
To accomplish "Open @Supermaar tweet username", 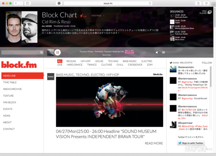I will coord(185,123).
